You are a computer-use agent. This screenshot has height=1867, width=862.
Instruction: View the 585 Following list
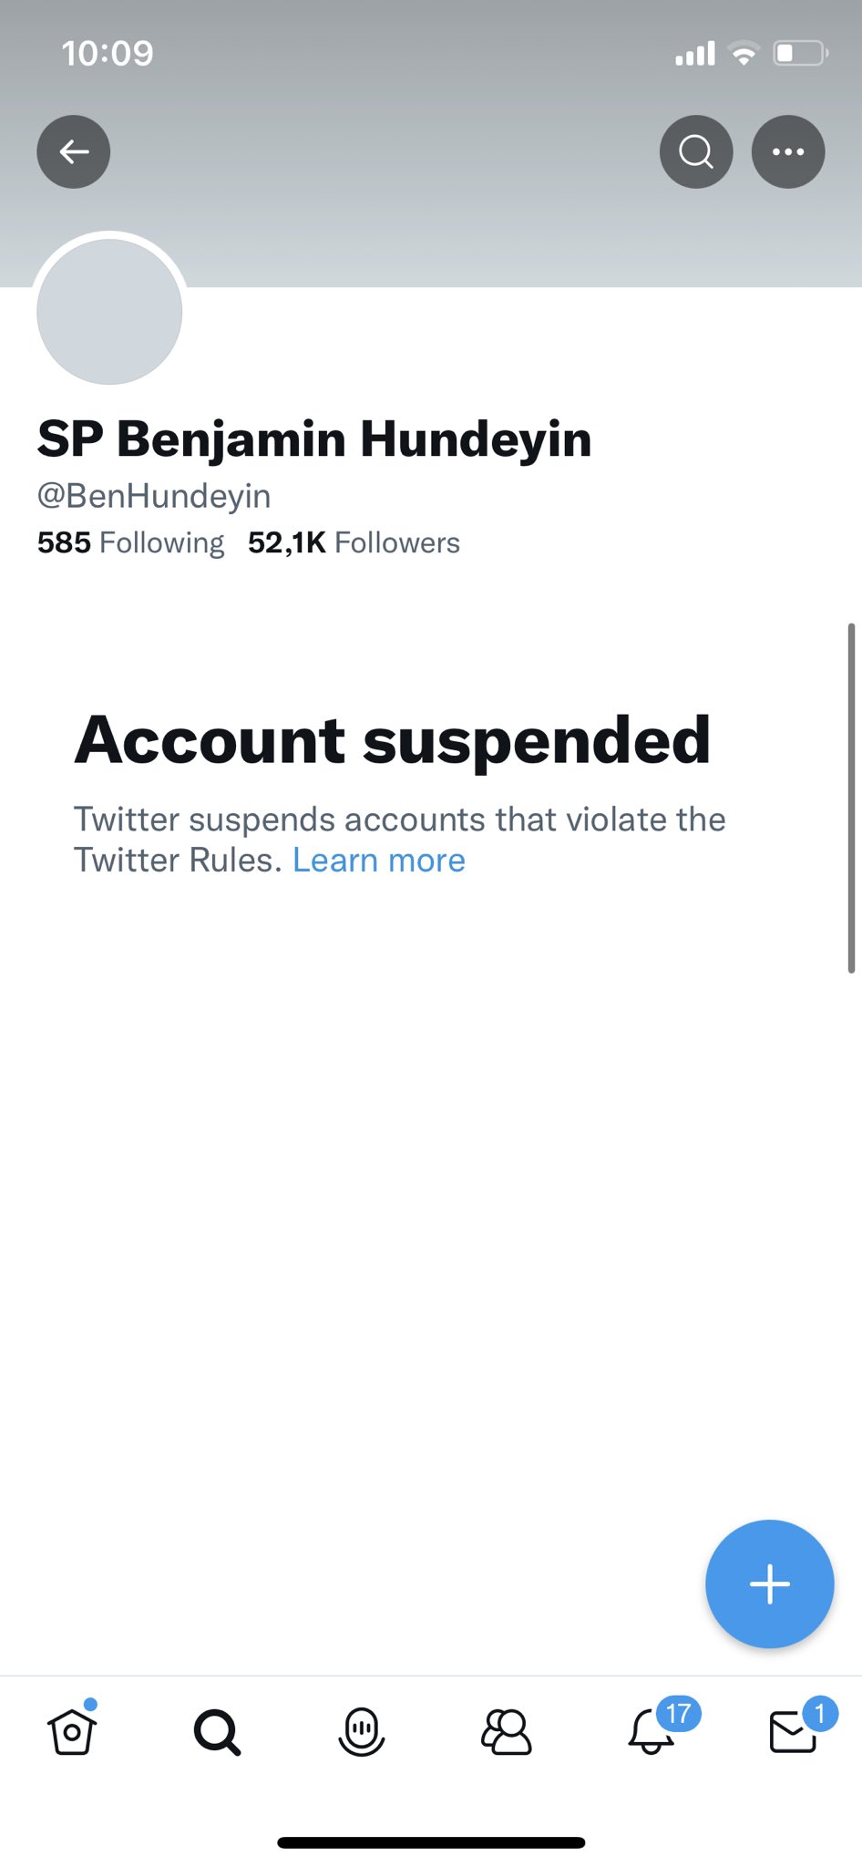pyautogui.click(x=130, y=542)
